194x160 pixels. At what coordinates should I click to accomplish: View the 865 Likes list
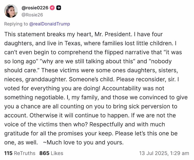pyautogui.click(x=51, y=153)
